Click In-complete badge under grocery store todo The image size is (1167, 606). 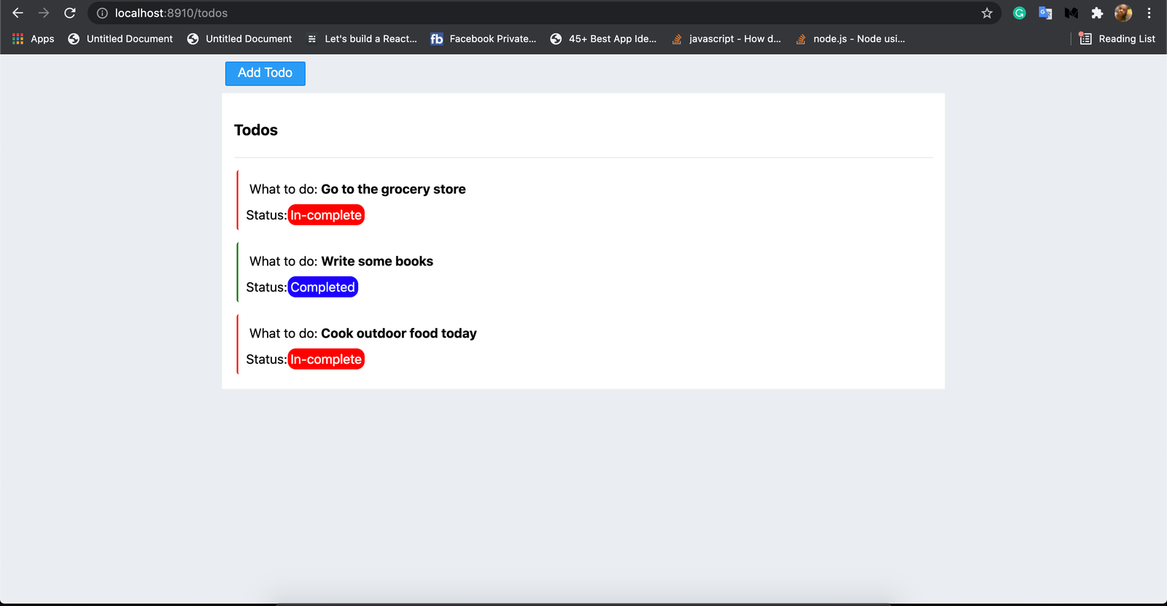coord(326,215)
